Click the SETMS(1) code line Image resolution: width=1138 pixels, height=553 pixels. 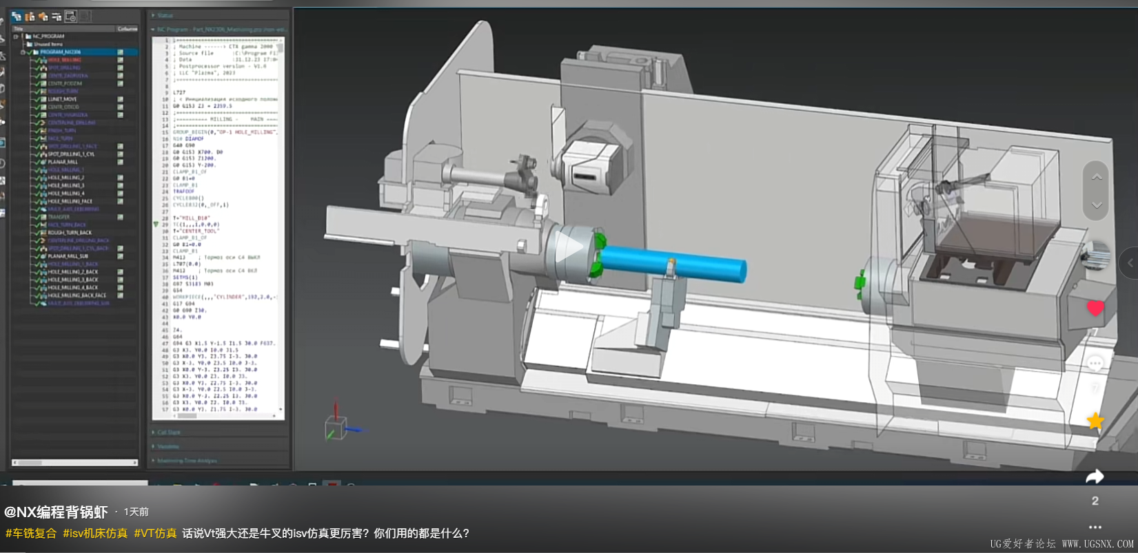pos(185,278)
